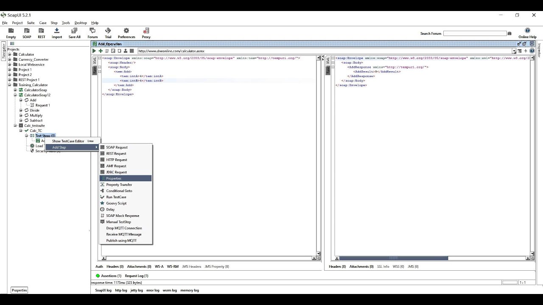543x305 pixels.
Task: Open the error log tab
Action: tap(153, 290)
